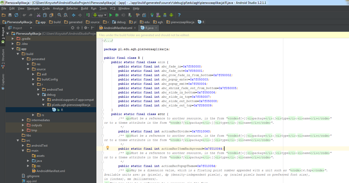349x183 pixels.
Task: Click the light bulb intention icon
Action: pos(108,148)
